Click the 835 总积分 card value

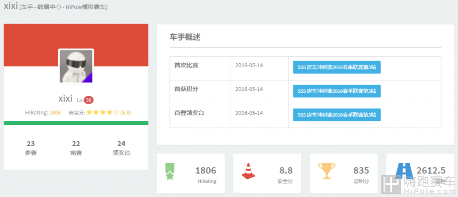click(361, 171)
